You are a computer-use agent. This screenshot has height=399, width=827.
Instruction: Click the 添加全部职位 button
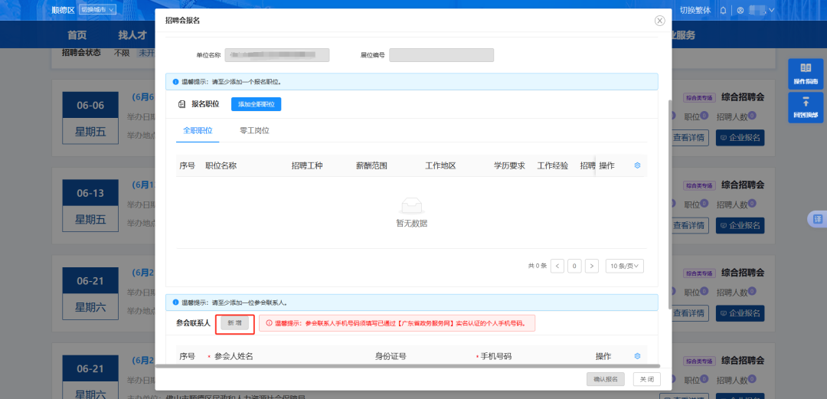pos(256,104)
